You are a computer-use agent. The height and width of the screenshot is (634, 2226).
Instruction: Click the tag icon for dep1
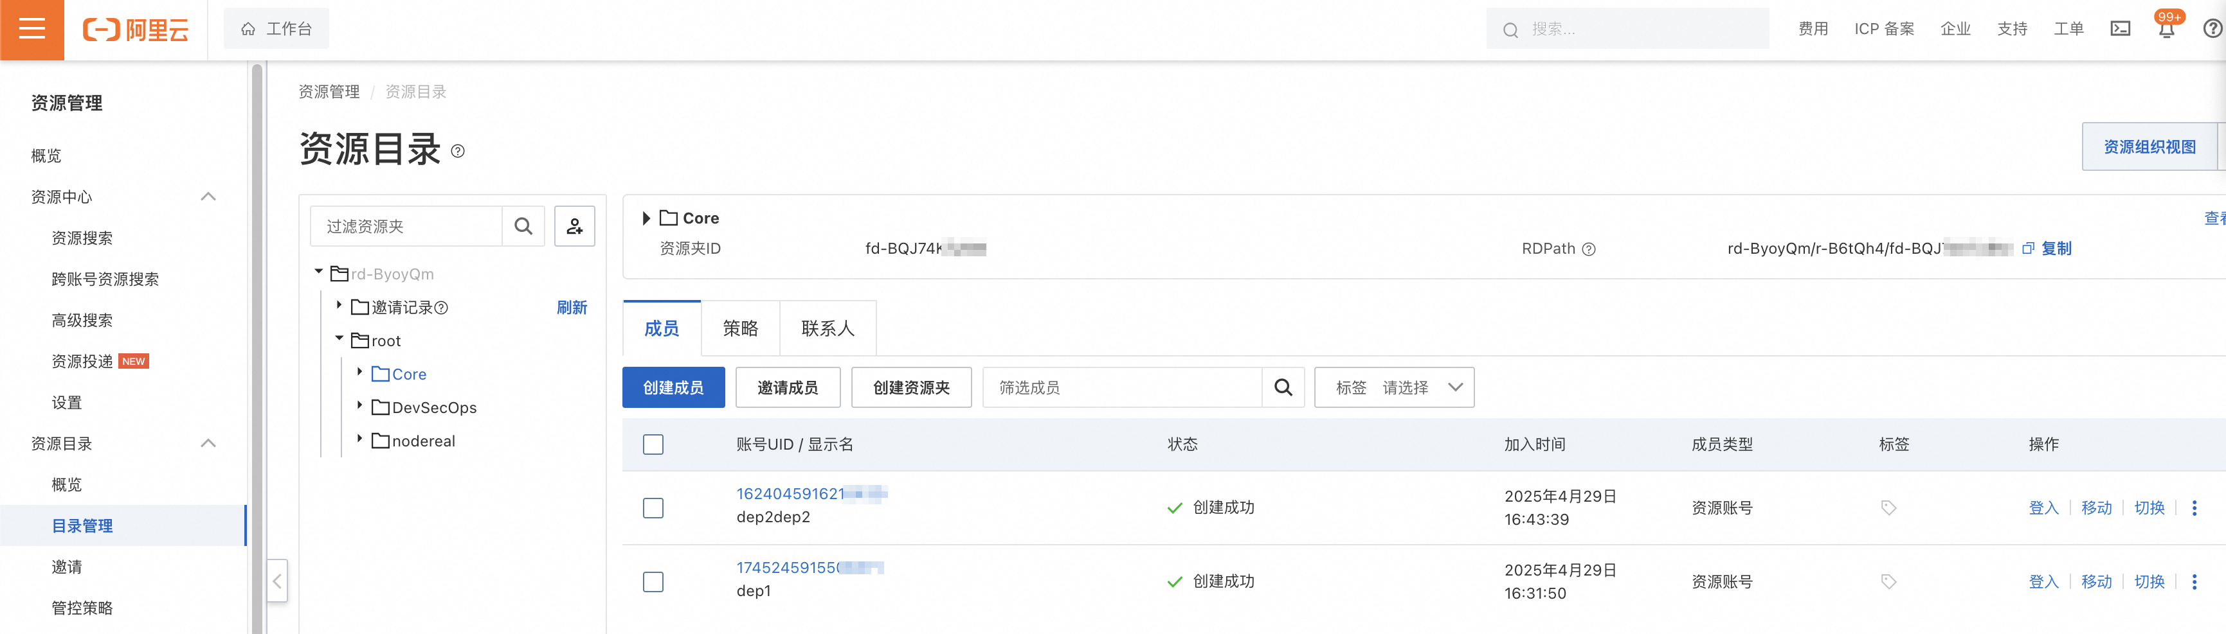pos(1888,582)
